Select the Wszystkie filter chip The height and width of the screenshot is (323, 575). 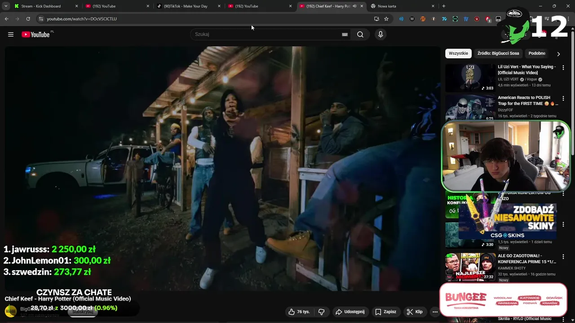point(458,53)
